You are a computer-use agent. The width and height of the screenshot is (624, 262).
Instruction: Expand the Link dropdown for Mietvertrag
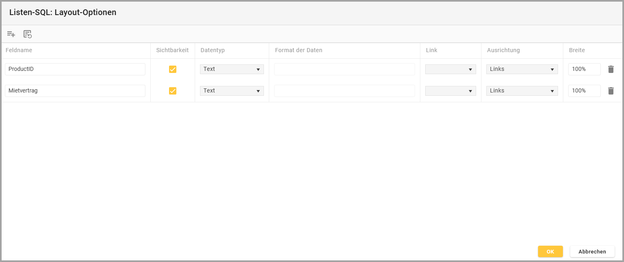tap(450, 91)
